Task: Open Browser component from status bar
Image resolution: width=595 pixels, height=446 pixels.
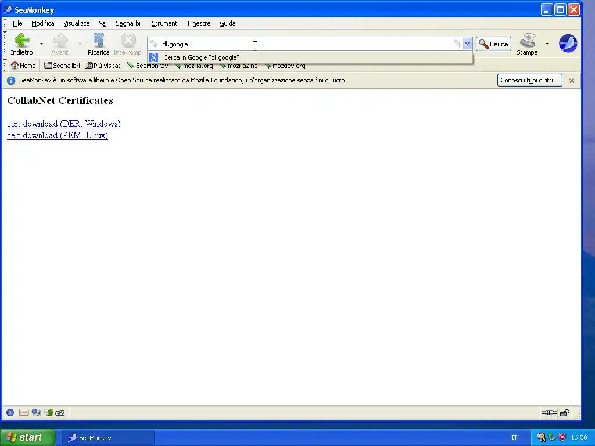Action: coord(10,413)
